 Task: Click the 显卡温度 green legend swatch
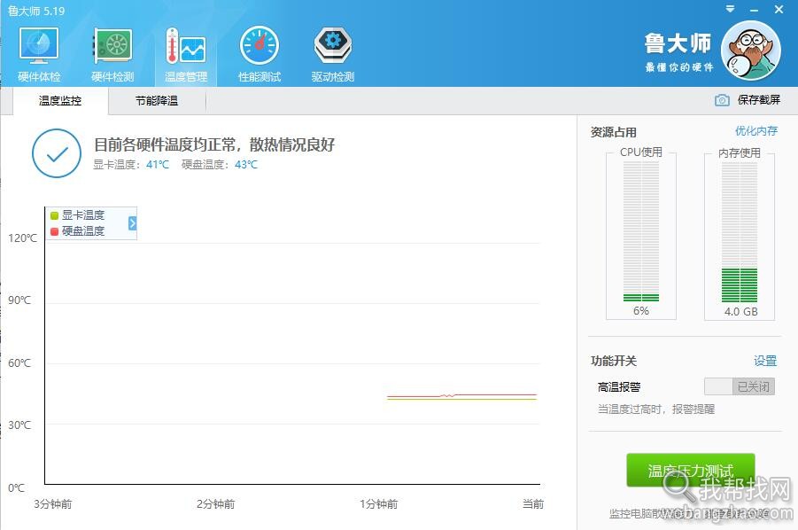coord(54,215)
